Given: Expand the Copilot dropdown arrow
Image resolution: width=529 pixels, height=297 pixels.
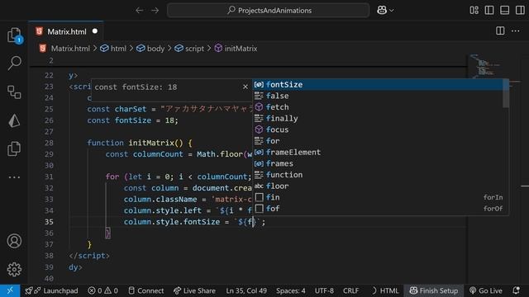Looking at the screenshot, I should (x=392, y=11).
